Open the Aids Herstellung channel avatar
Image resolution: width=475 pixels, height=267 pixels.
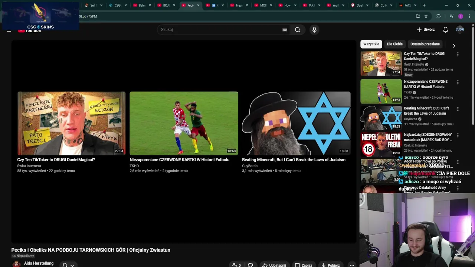click(x=16, y=264)
